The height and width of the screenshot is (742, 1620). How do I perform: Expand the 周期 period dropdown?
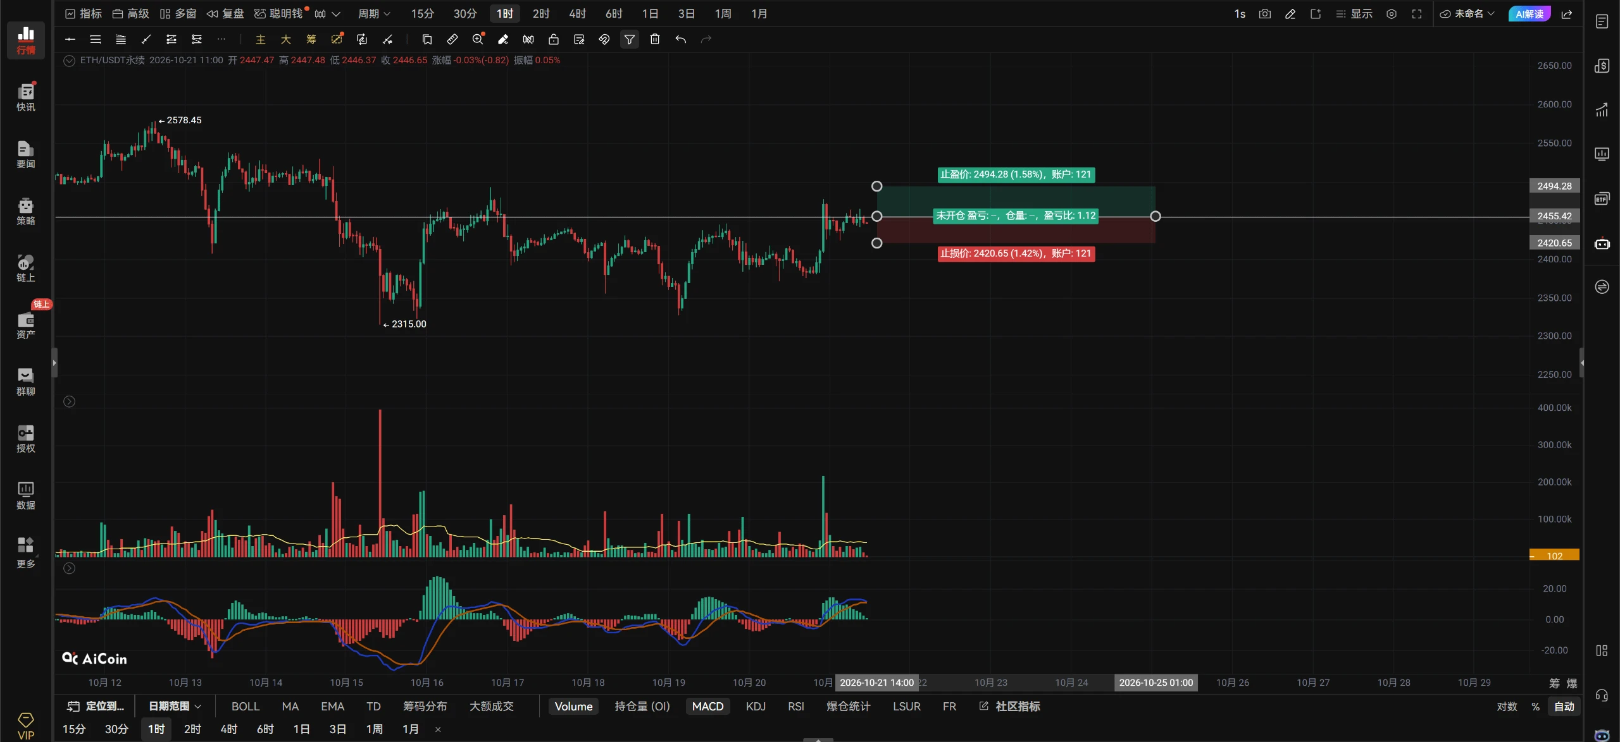[374, 14]
